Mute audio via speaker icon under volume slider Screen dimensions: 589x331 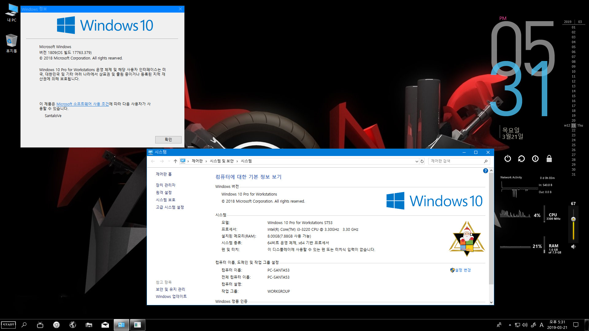(x=573, y=247)
